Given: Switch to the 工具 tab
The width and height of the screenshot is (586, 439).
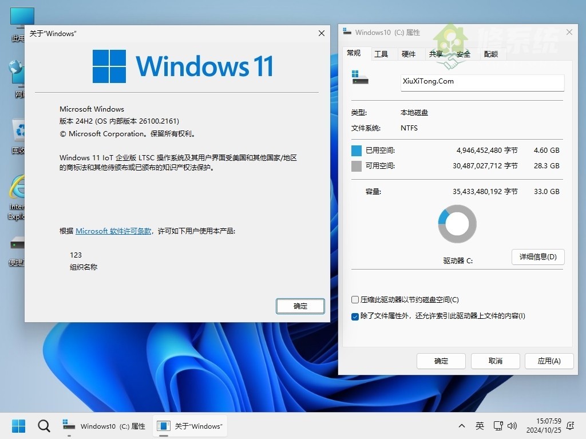Looking at the screenshot, I should tap(382, 53).
